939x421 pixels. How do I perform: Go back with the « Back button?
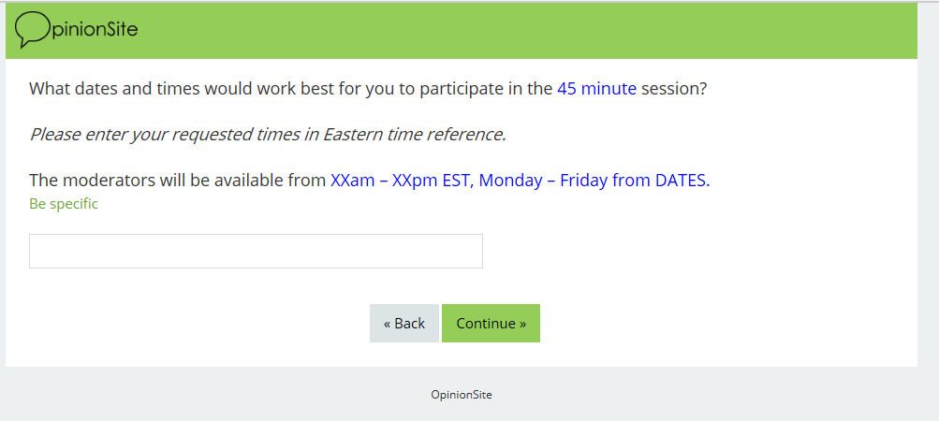[x=403, y=323]
